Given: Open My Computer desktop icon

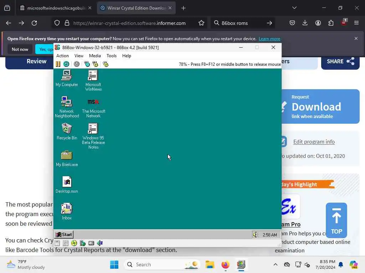Looking at the screenshot, I should pyautogui.click(x=67, y=78).
